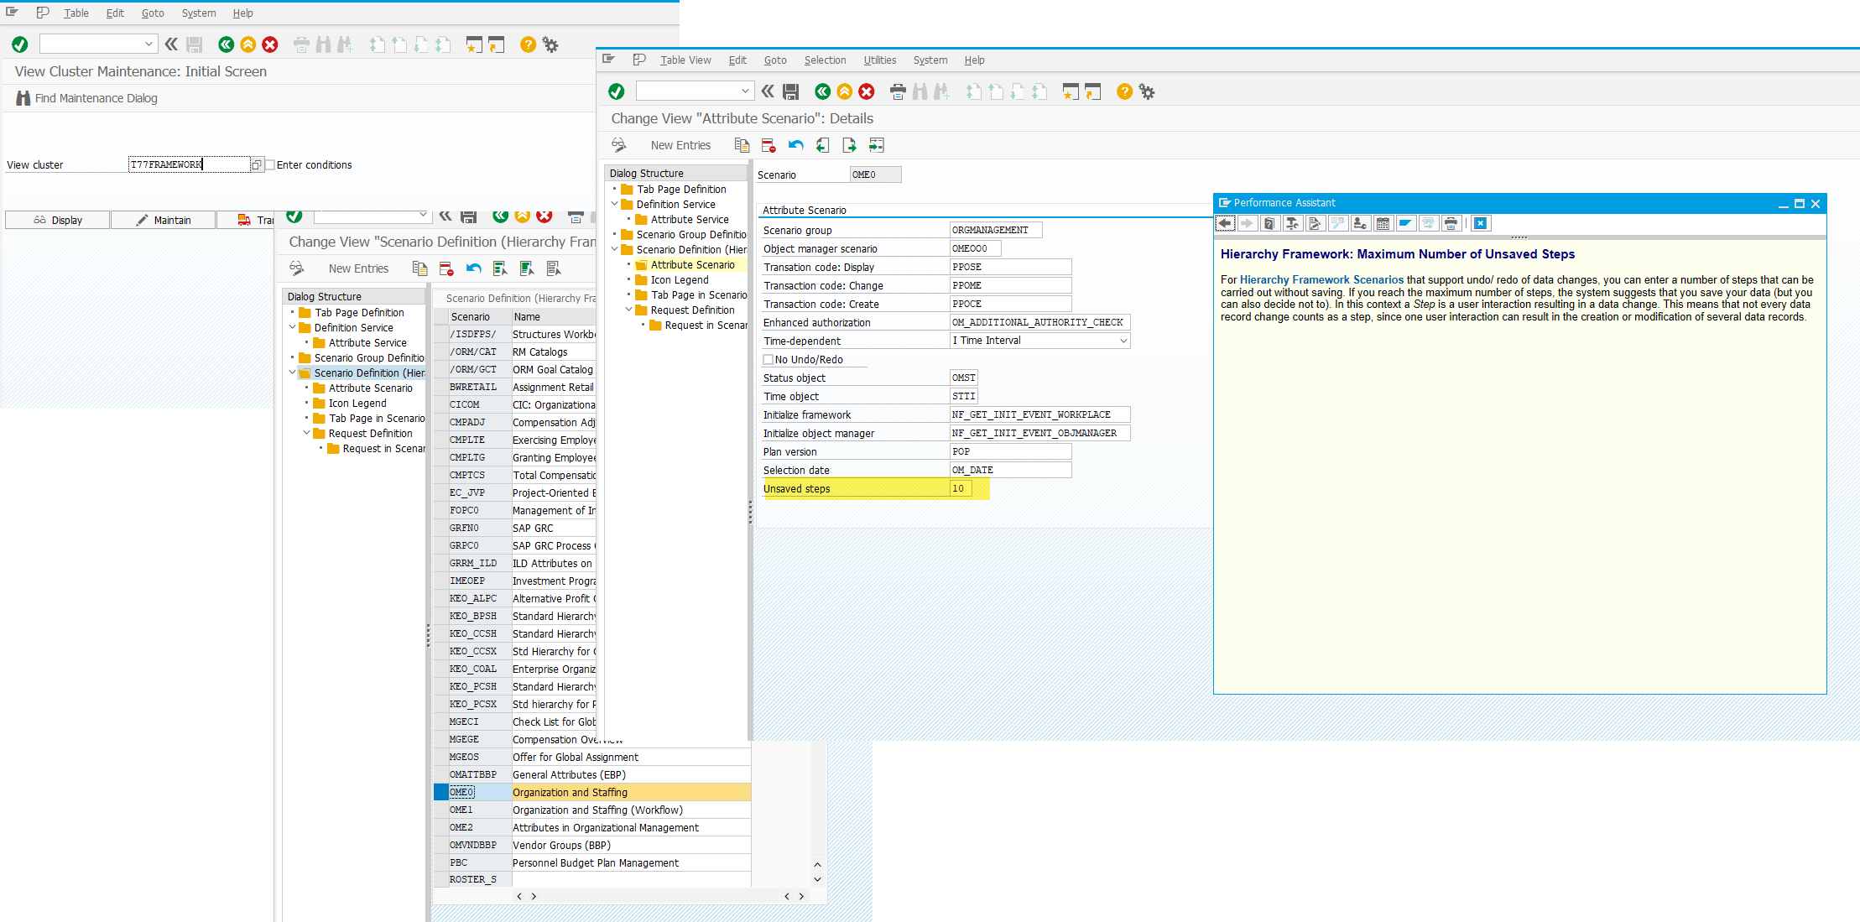Viewport: 1860px width, 922px height.
Task: Click Create New Session icon in Initial Screen window
Action: (x=474, y=44)
